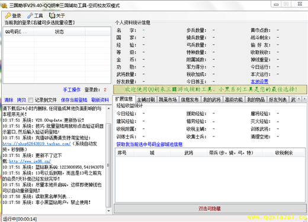Click log line 非小黑蓝钻用户,禁止使用
This screenshot has height=222, width=308.
(47, 202)
